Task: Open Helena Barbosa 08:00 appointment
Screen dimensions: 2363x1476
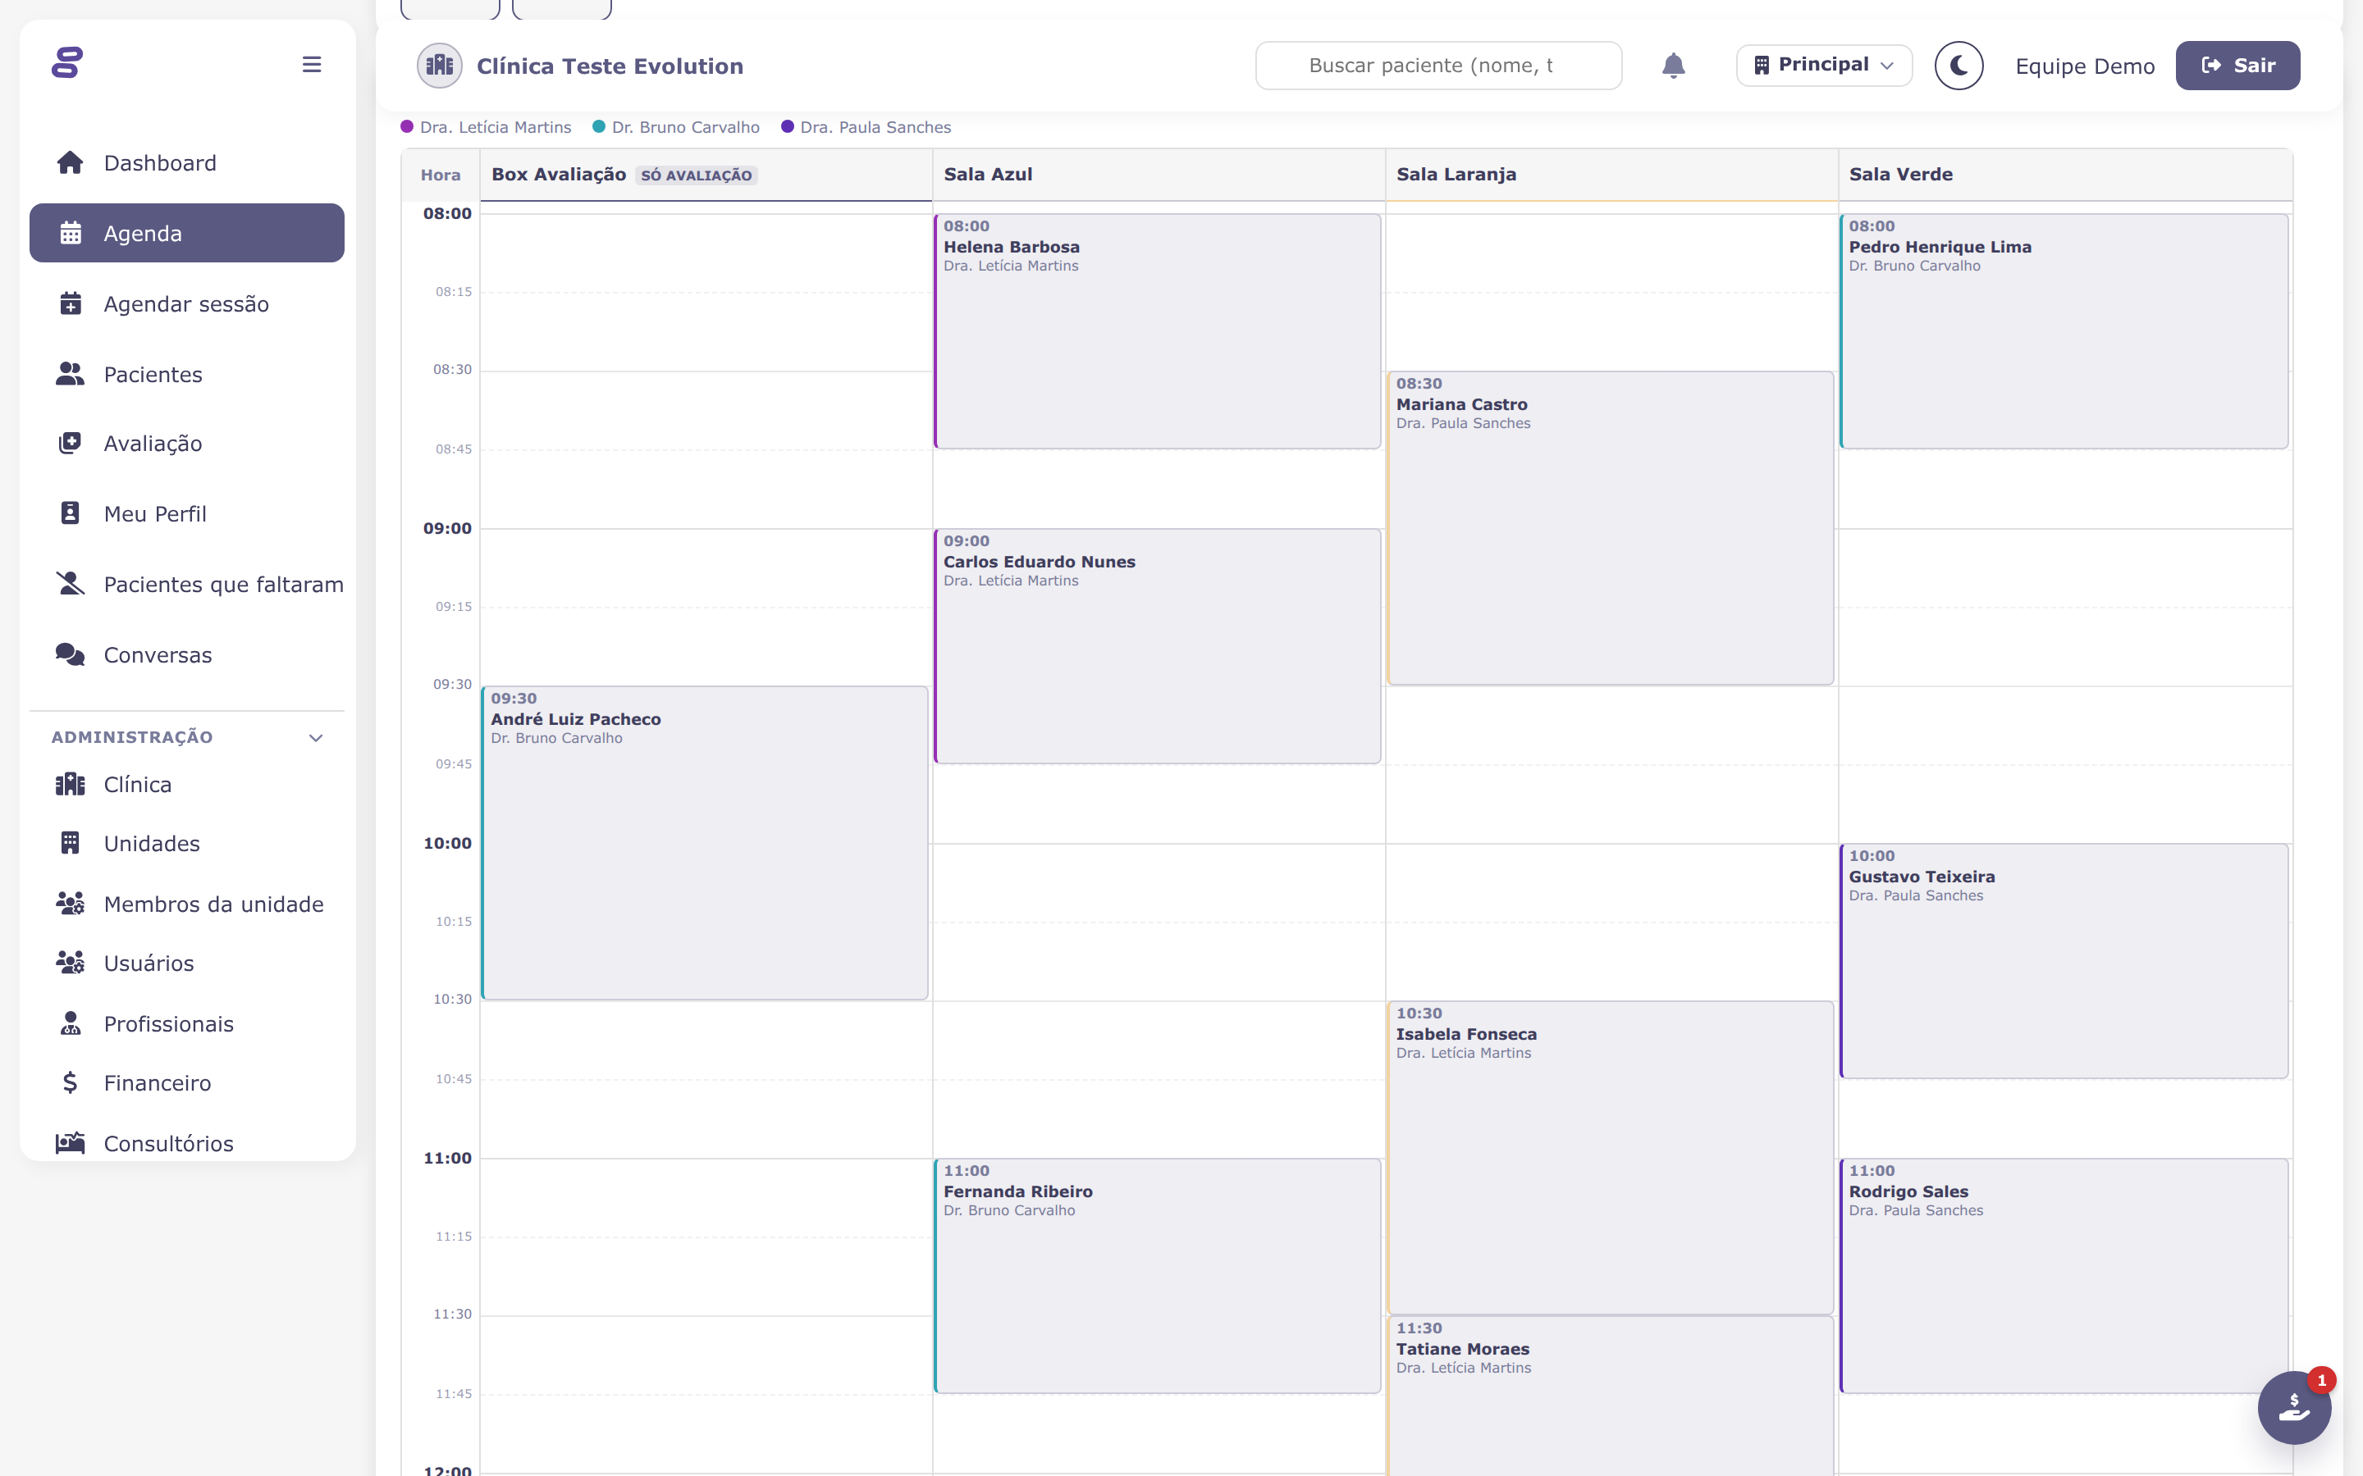Action: coord(1157,331)
